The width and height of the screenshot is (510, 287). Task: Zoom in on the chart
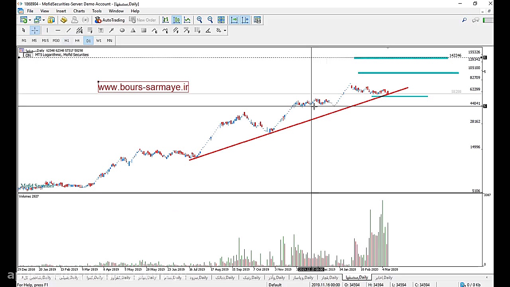(x=200, y=20)
